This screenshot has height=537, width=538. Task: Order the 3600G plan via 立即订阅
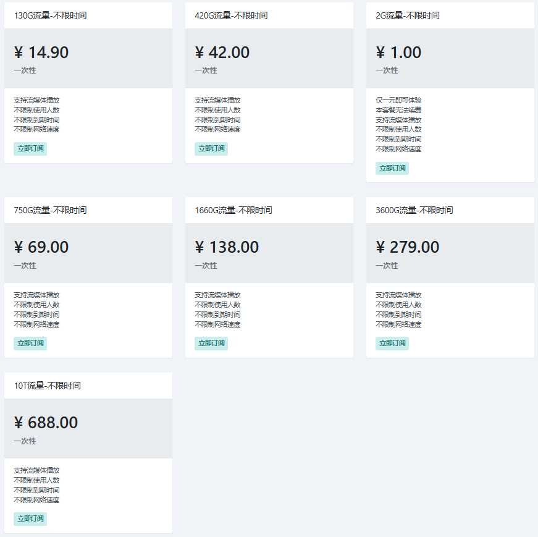pos(392,344)
